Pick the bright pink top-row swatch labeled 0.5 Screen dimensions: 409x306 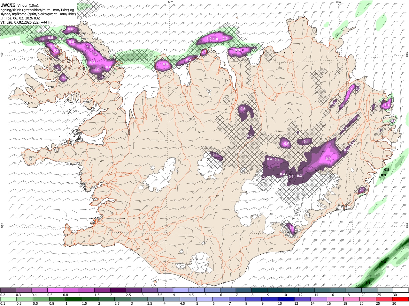click(55, 290)
